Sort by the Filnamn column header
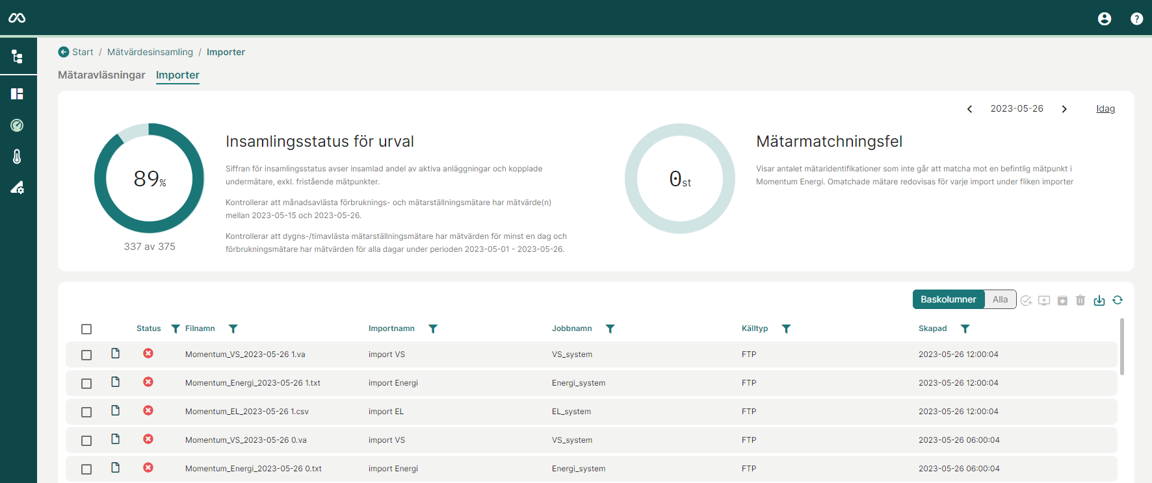Viewport: 1152px width, 483px height. pyautogui.click(x=200, y=328)
